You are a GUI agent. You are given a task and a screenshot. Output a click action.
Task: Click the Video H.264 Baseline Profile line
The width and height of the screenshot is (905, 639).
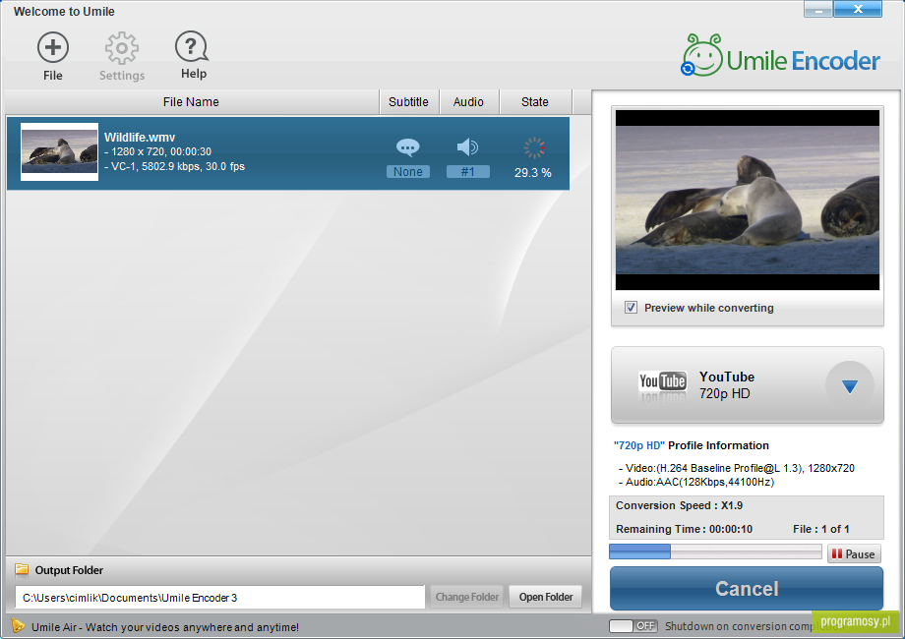tap(737, 468)
